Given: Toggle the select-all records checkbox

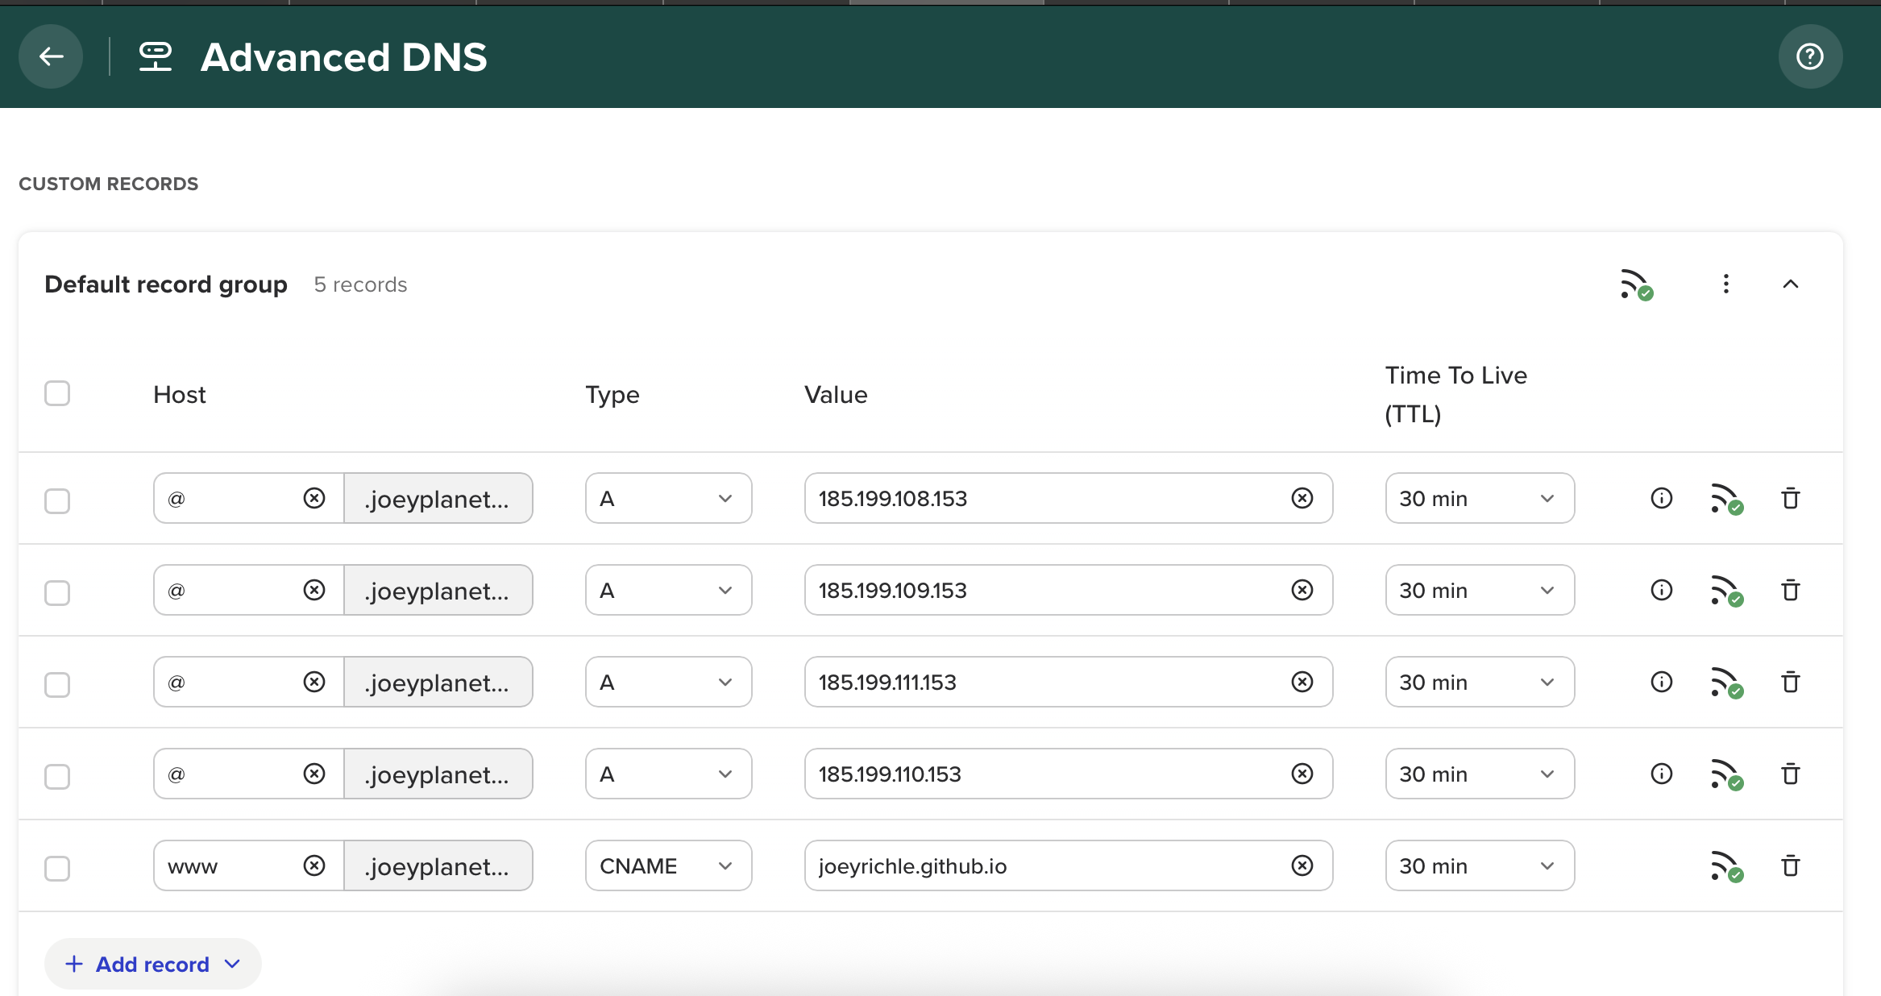Looking at the screenshot, I should pos(57,394).
